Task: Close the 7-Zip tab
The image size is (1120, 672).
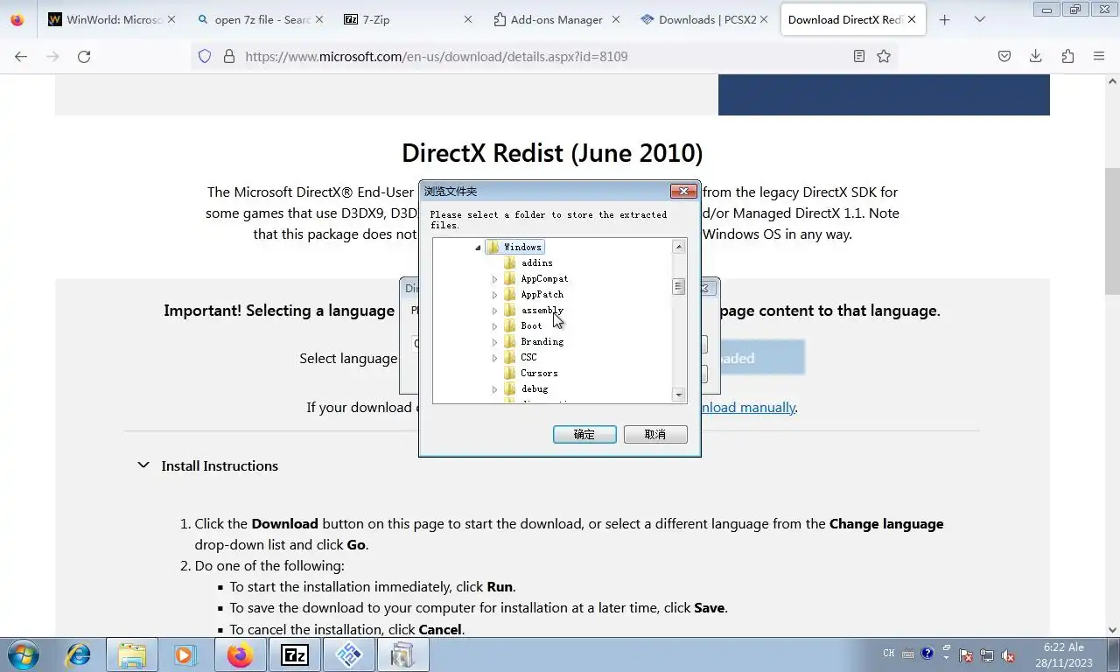Action: tap(467, 19)
